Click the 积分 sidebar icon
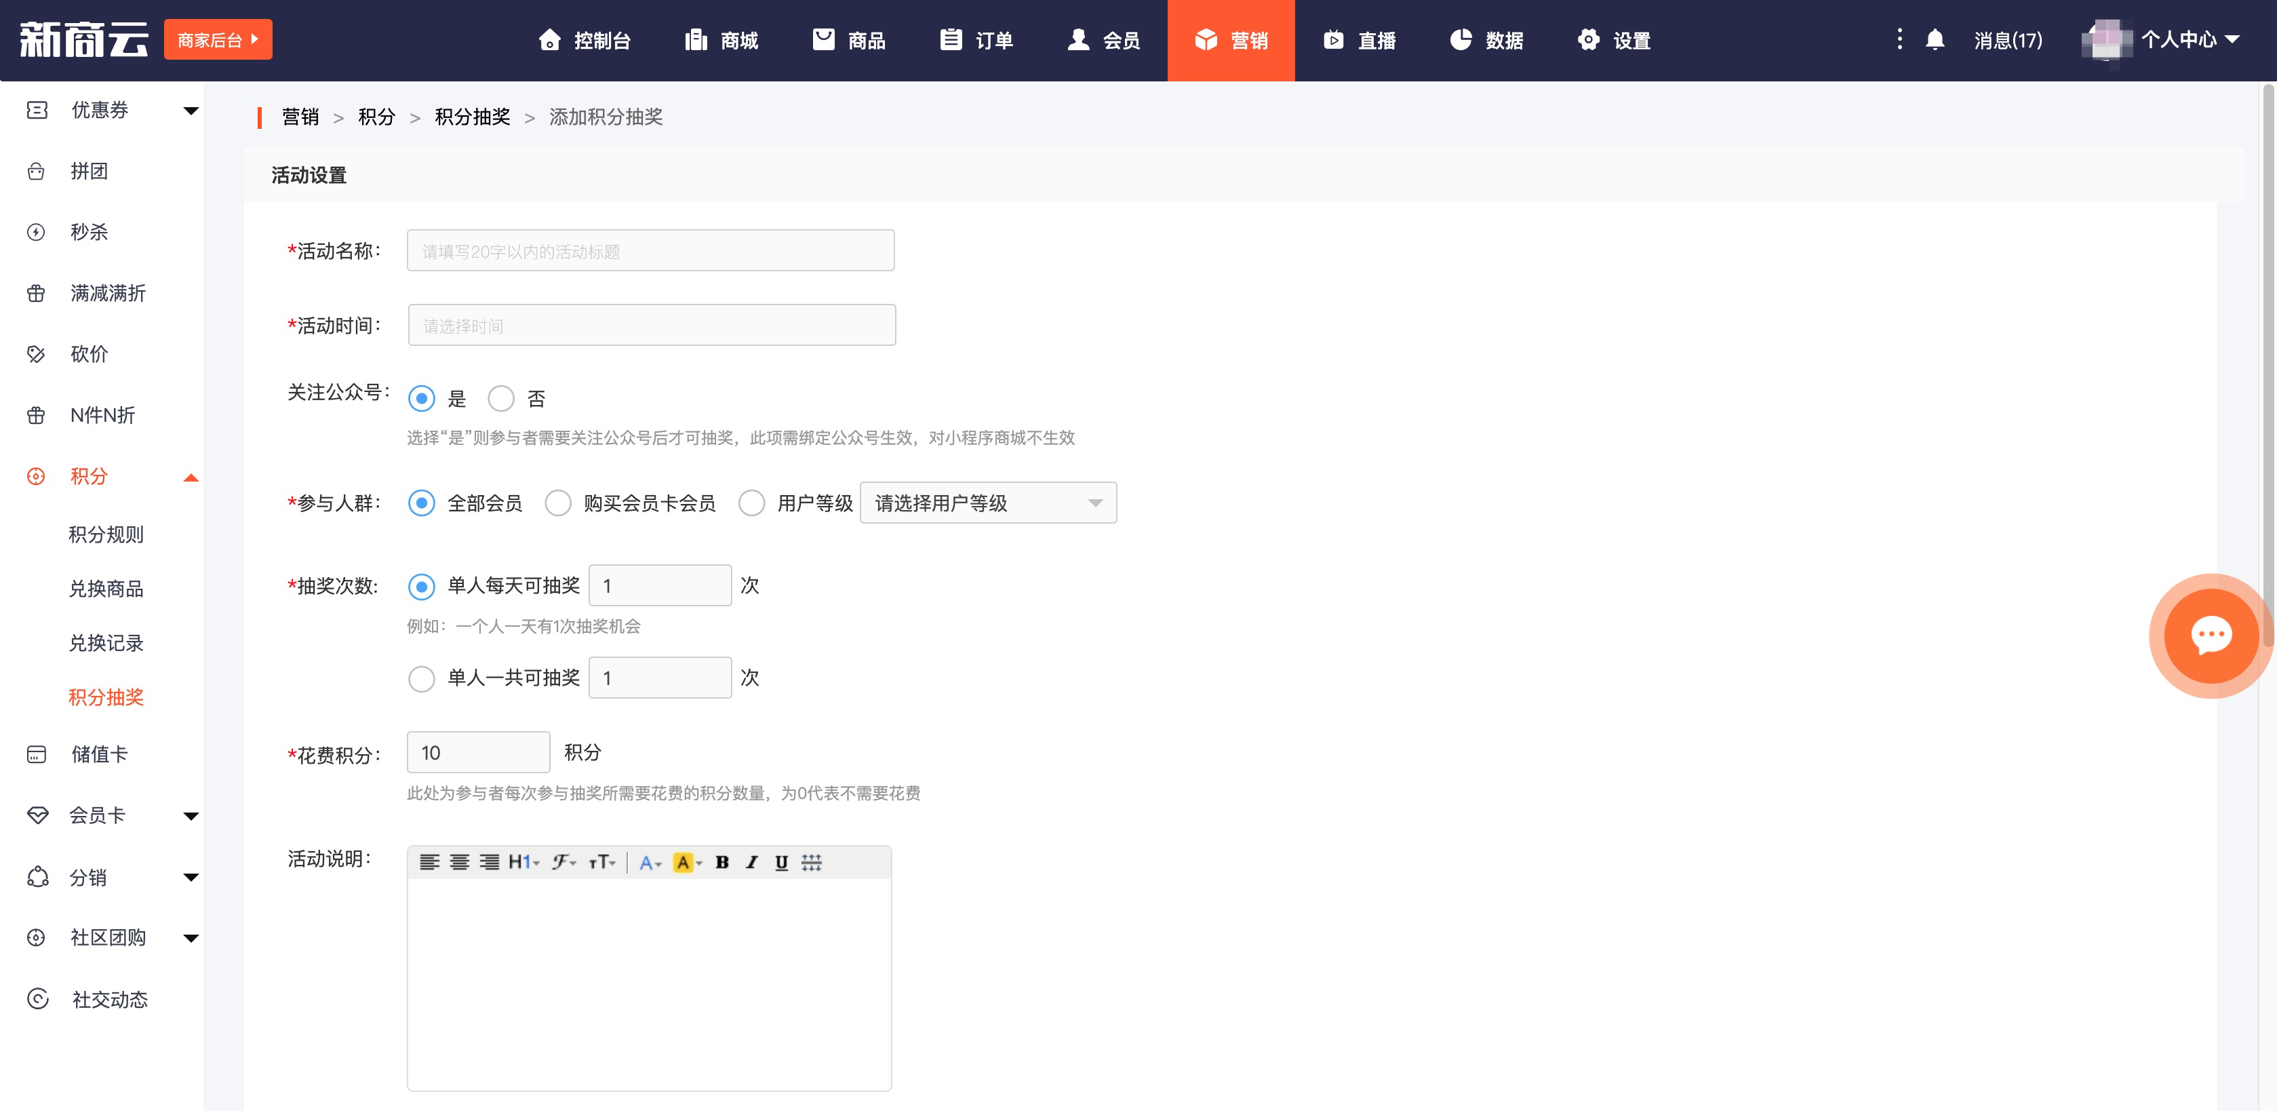This screenshot has width=2277, height=1111. [x=36, y=475]
